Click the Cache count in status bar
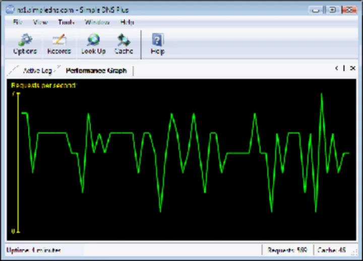Screen dimensions: 363x261 pos(335,250)
